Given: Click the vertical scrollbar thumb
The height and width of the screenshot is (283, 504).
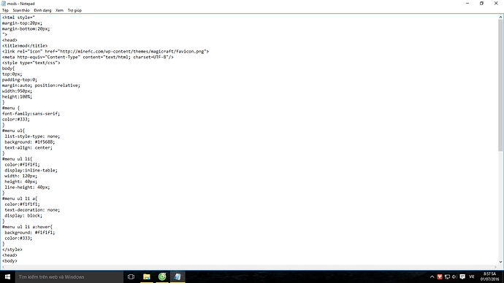Looking at the screenshot, I should (x=500, y=85).
